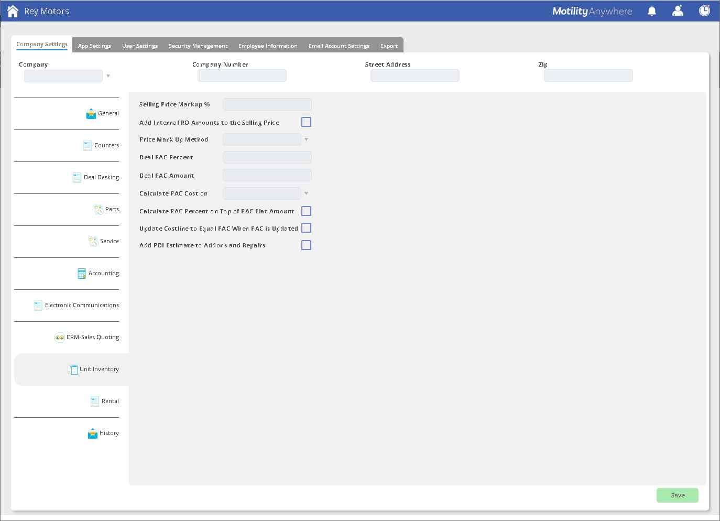Focus the Selling Price Markup % field

tap(267, 104)
